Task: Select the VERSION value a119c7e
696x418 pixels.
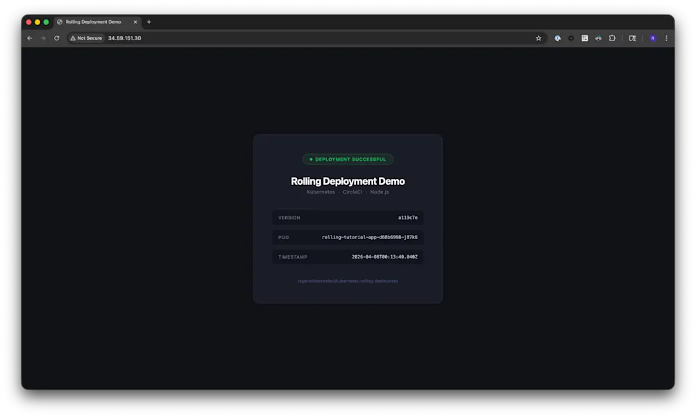Action: [x=409, y=217]
